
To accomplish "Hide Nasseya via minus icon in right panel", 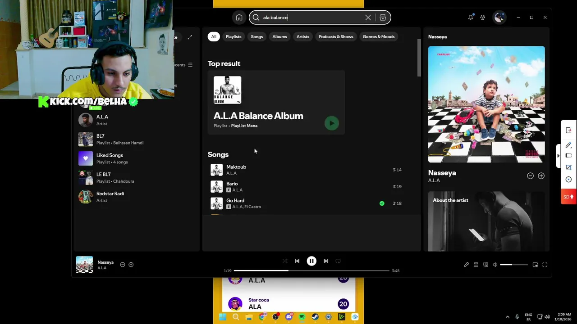I will [x=530, y=176].
